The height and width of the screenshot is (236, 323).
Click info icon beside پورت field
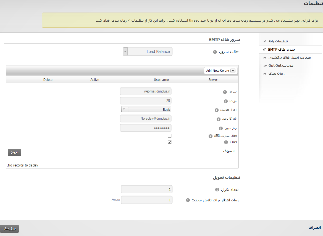(225, 101)
